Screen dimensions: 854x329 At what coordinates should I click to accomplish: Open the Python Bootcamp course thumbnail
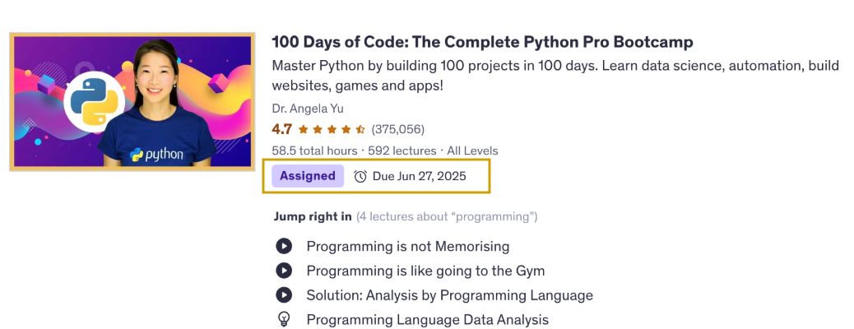pyautogui.click(x=132, y=101)
